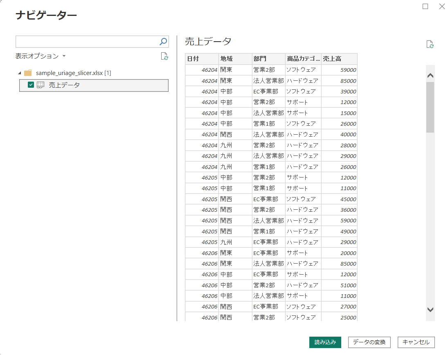Select the sample_uriage_slicer.xlsx [1] file name

[73, 73]
